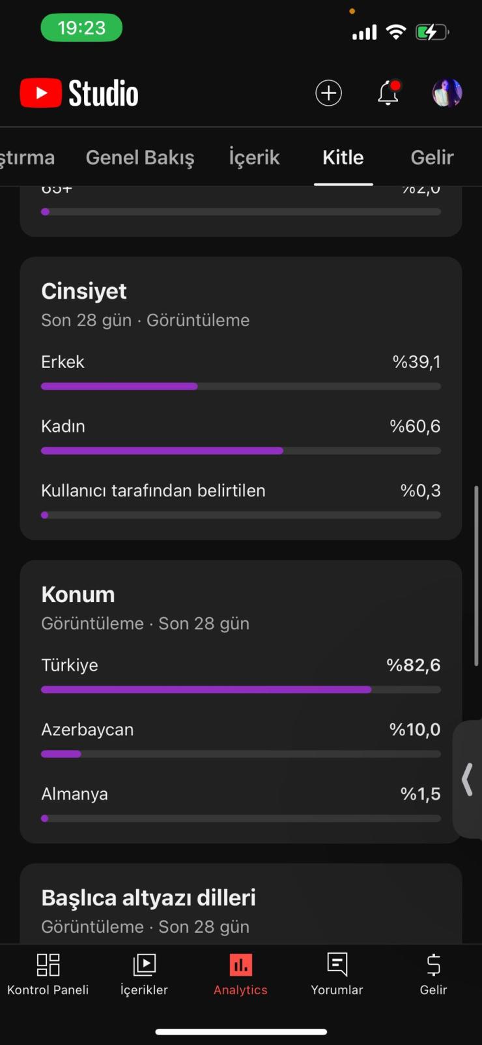Tap the Başlıca altyazı dilleri heading
This screenshot has width=482, height=1045.
[x=149, y=898]
